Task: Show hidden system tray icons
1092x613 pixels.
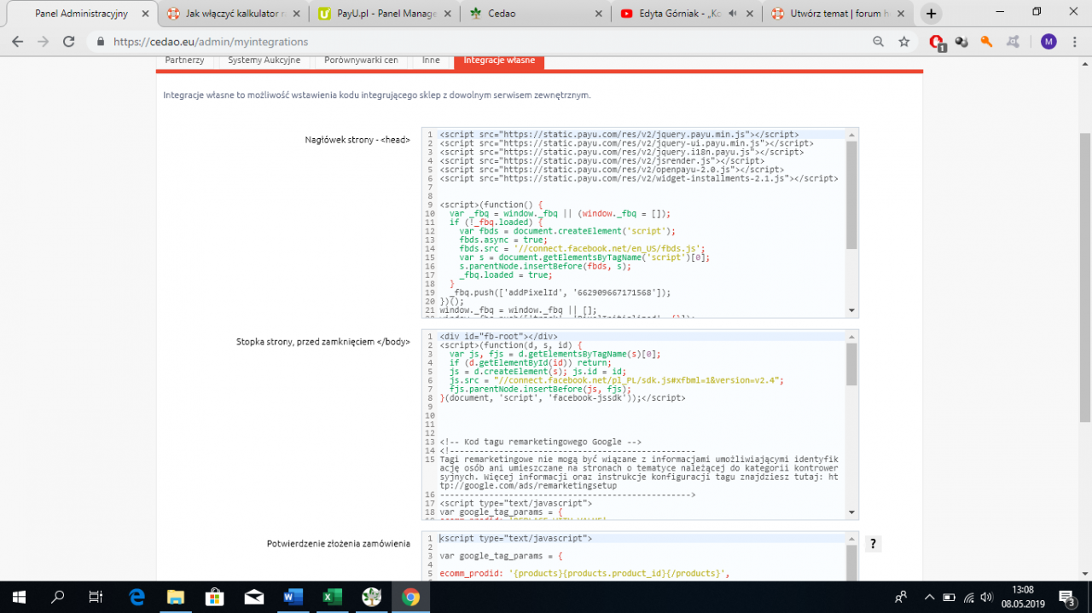Action: 928,597
